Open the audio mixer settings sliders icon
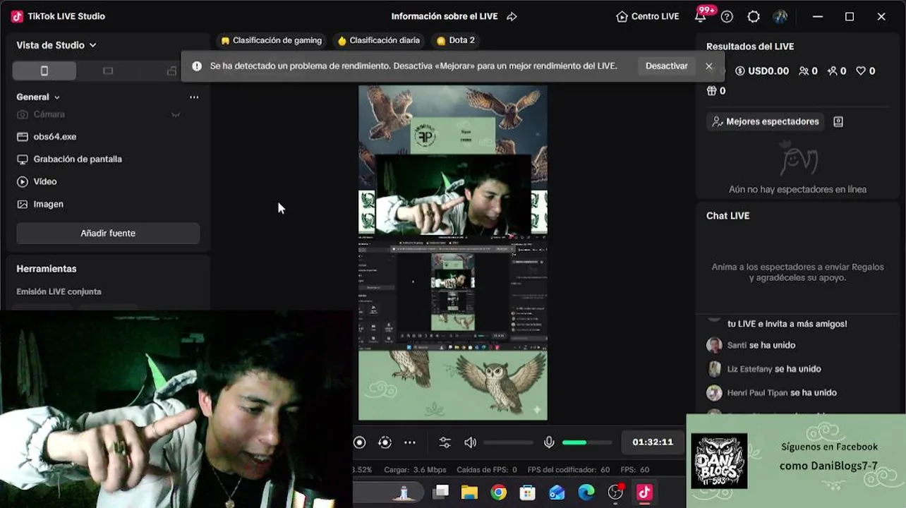The width and height of the screenshot is (906, 508). 445,442
